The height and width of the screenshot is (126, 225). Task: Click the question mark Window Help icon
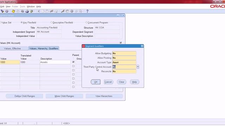point(87,11)
